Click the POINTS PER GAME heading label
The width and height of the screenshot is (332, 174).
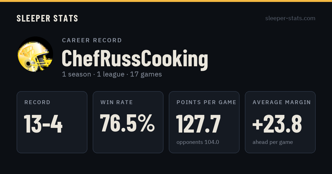coord(206,102)
